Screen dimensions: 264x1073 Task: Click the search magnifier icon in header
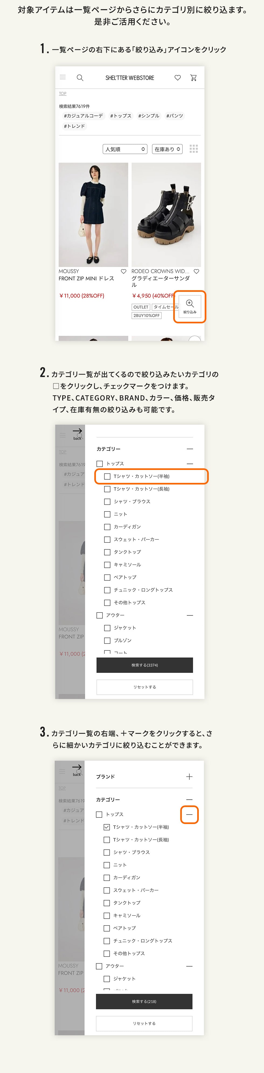(x=80, y=78)
